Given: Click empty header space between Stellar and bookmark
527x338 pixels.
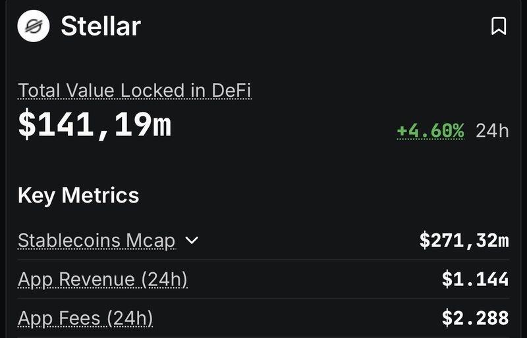Looking at the screenshot, I should (316, 26).
